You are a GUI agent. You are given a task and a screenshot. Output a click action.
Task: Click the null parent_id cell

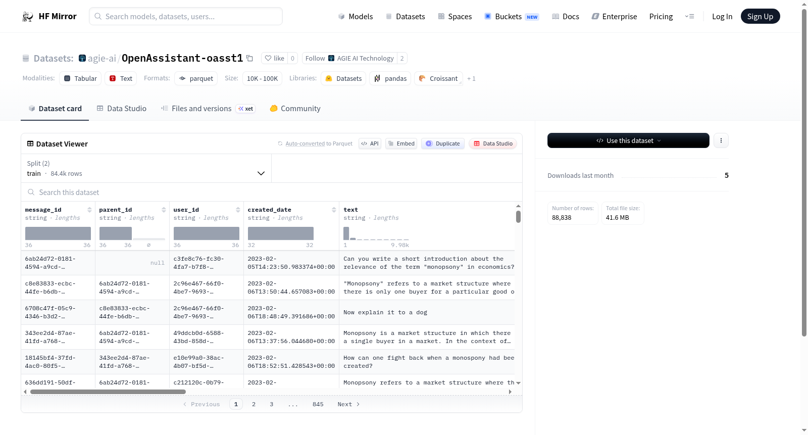pyautogui.click(x=132, y=263)
